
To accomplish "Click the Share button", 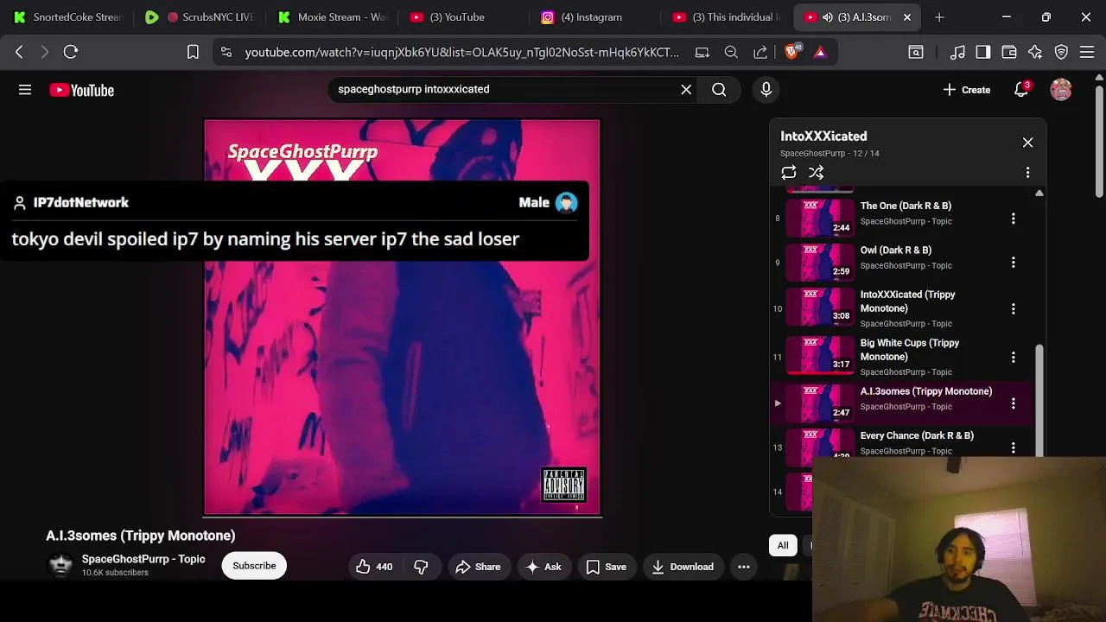I will point(478,567).
